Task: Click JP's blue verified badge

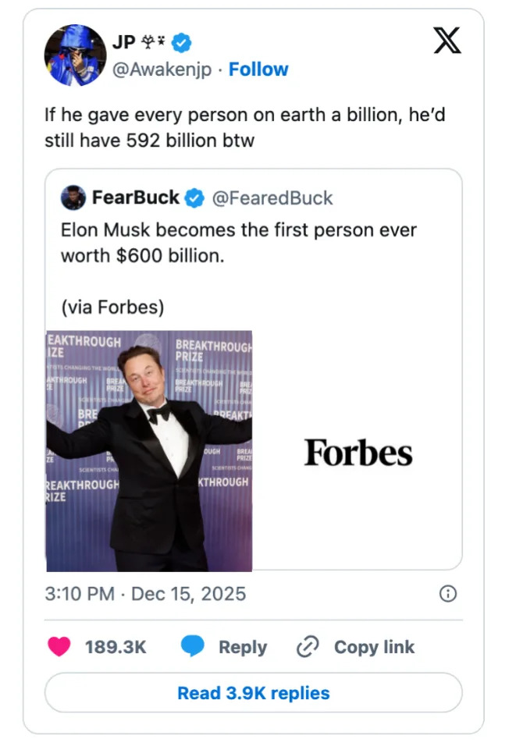Action: (182, 43)
